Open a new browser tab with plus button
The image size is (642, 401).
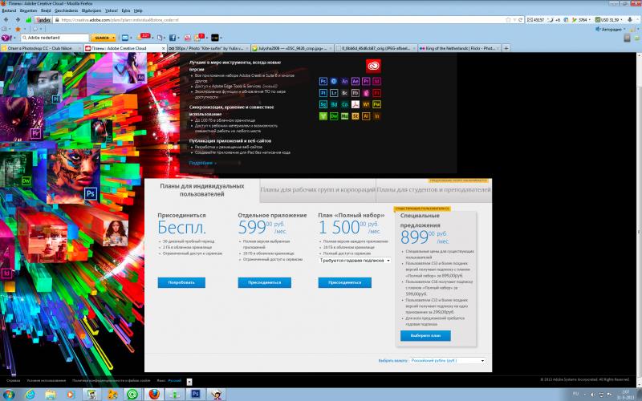[x=506, y=48]
